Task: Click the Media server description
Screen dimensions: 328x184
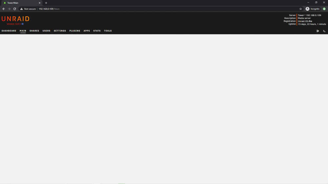Action: [x=304, y=18]
